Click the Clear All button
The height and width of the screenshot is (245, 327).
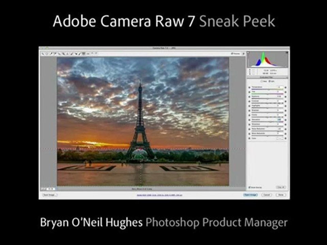281,187
